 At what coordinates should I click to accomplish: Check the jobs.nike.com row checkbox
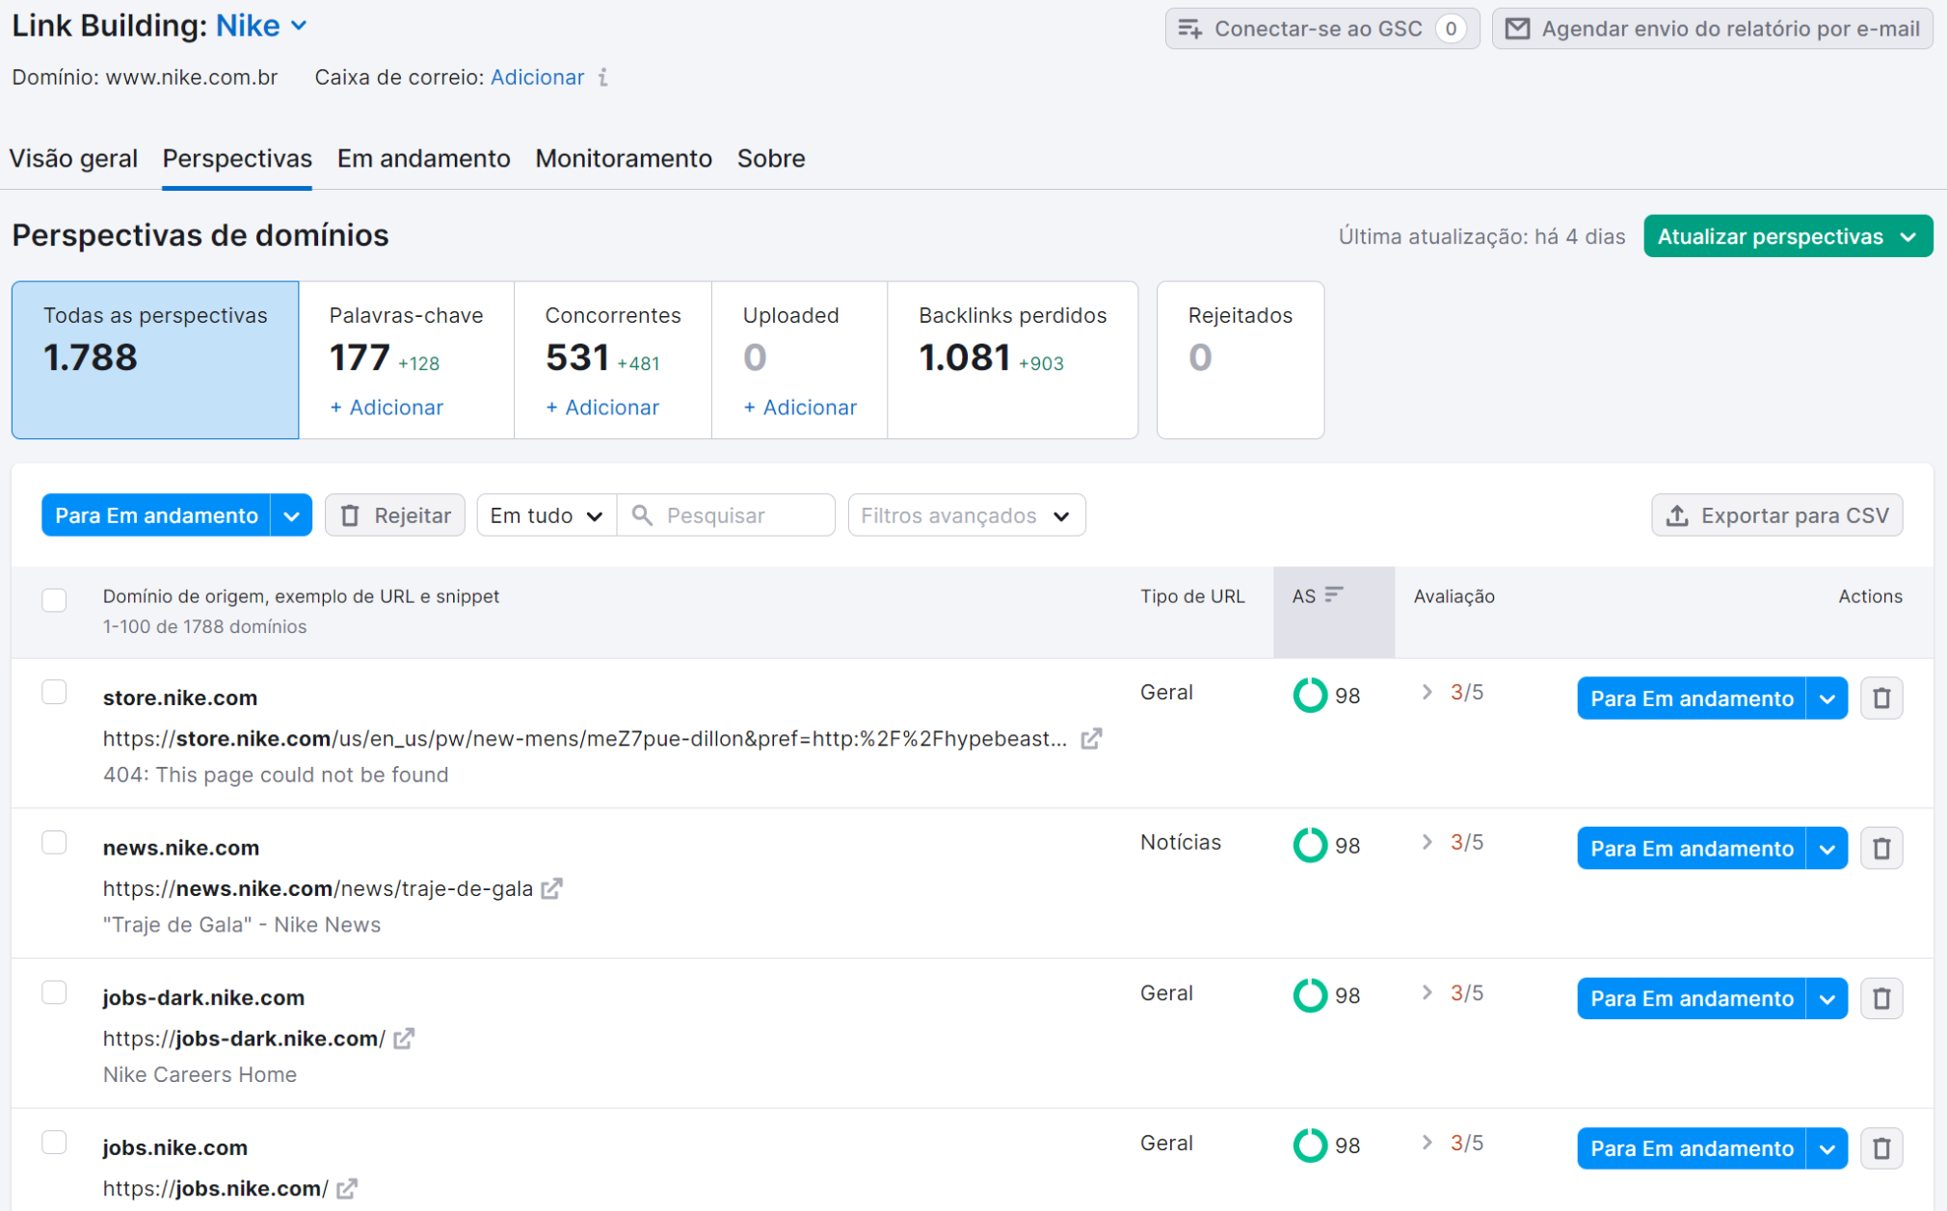pos(54,1143)
